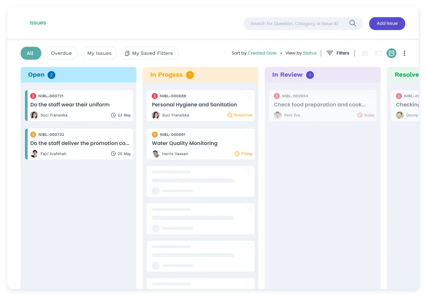
Task: Select the Overdue tab
Action: (x=61, y=53)
